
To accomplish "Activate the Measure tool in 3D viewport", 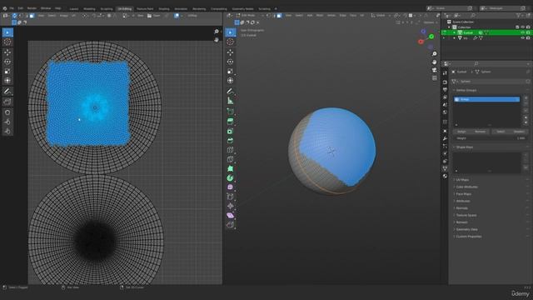I will pos(231,101).
